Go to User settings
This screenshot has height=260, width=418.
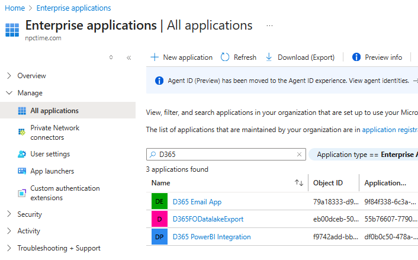[x=50, y=154]
